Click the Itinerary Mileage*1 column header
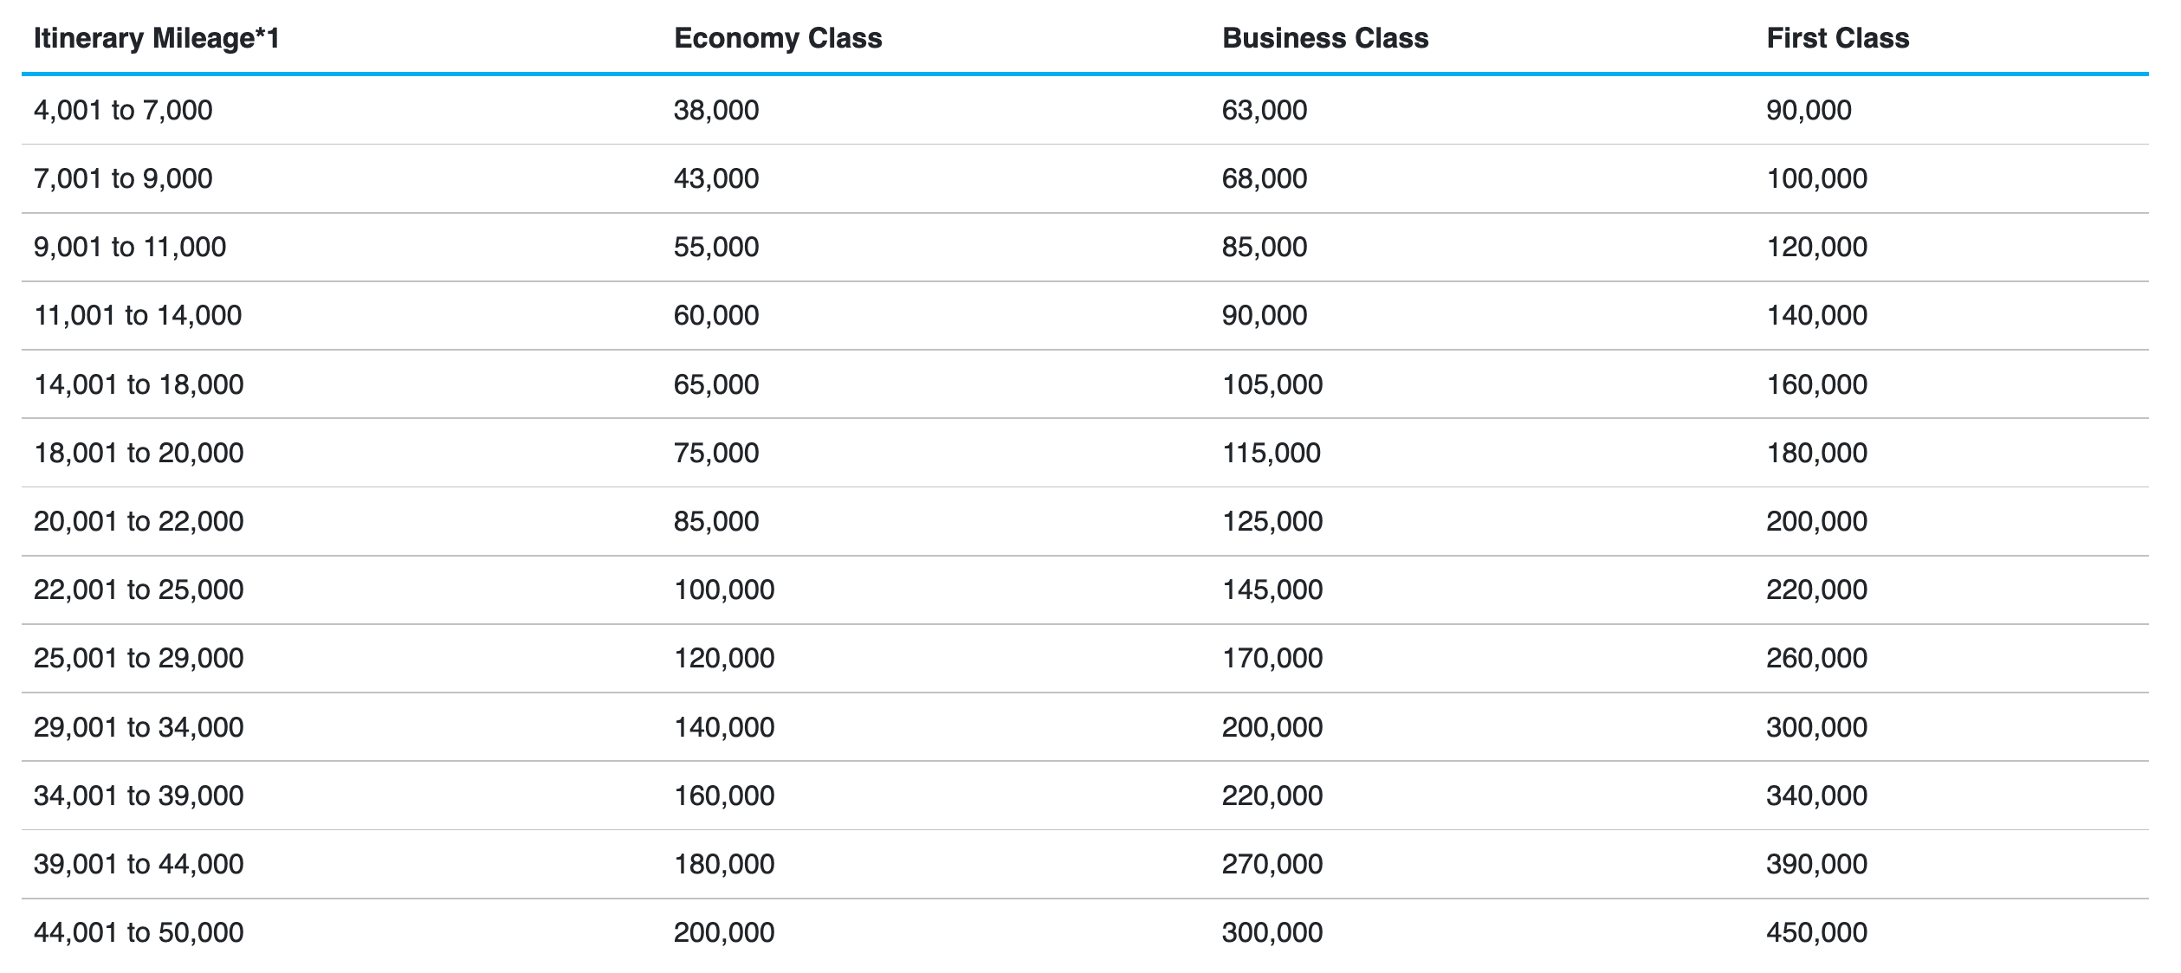2181x973 pixels. pyautogui.click(x=157, y=38)
